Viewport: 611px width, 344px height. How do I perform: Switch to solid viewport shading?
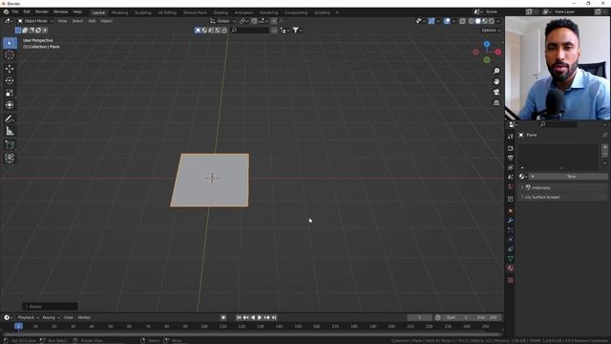(x=477, y=21)
